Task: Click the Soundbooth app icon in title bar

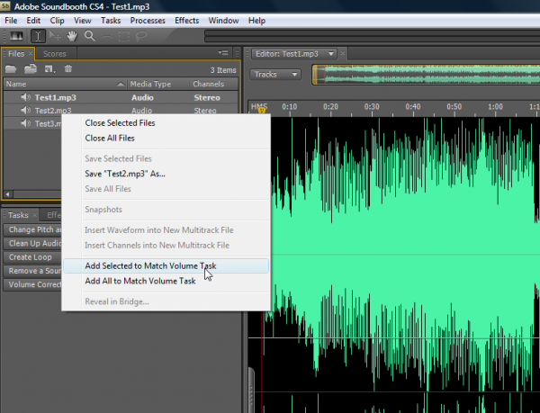Action: [5, 6]
